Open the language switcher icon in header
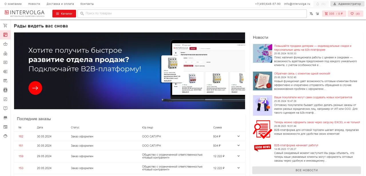Viewport: 366px width, 176px height. 311,13
